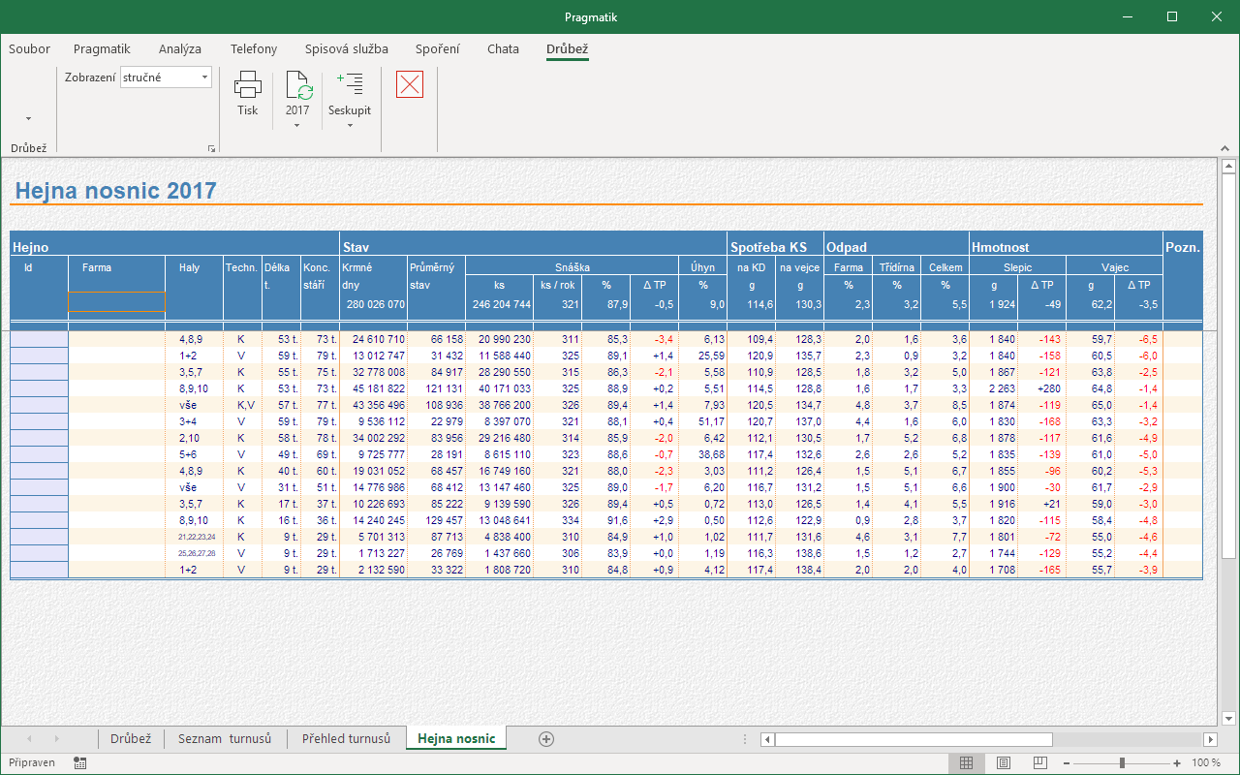The image size is (1240, 775).
Task: Open the Telefony ribbon tab
Action: [254, 48]
